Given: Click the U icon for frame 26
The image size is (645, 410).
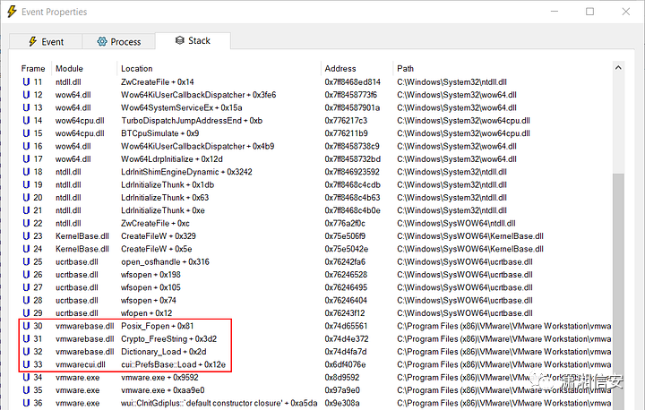Looking at the screenshot, I should coord(26,274).
